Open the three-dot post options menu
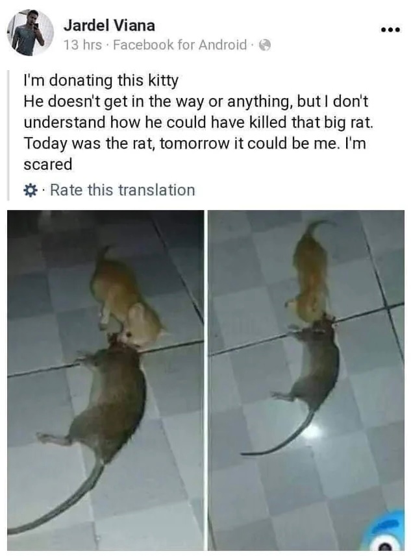 click(390, 30)
